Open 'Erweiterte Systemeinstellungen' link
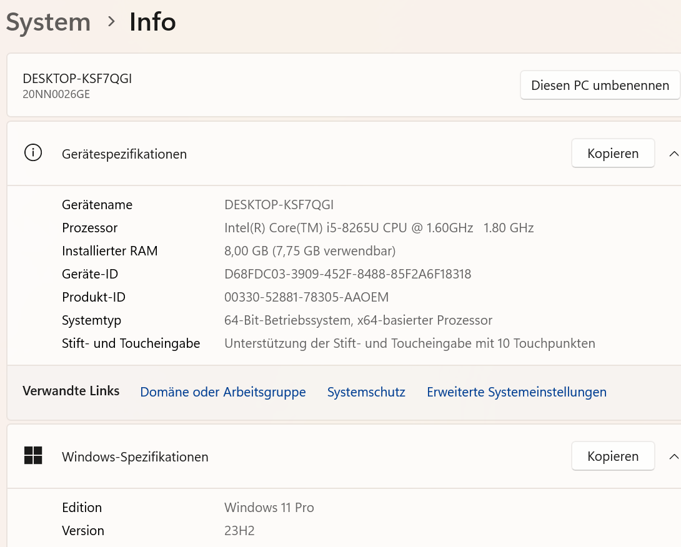This screenshot has height=547, width=681. 517,392
